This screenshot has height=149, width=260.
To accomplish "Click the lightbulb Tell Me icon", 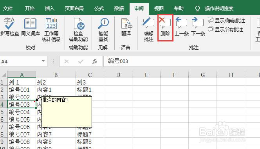I will tap(197, 9).
